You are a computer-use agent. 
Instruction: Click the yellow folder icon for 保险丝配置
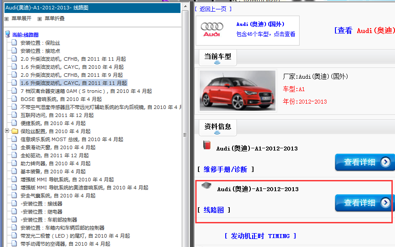tap(15, 131)
